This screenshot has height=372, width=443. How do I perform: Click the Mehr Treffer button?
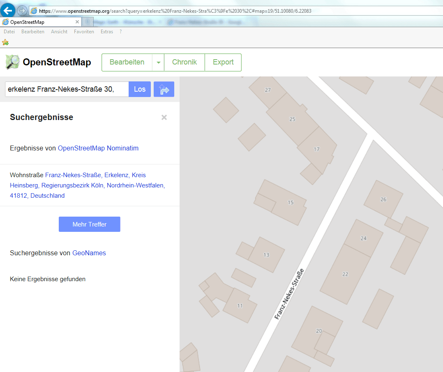(x=90, y=224)
